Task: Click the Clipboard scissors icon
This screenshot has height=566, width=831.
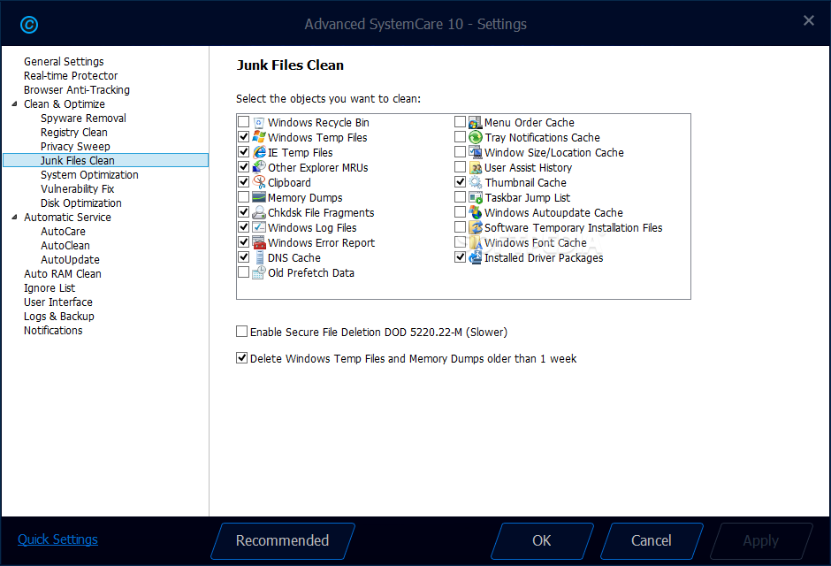Action: (x=259, y=182)
